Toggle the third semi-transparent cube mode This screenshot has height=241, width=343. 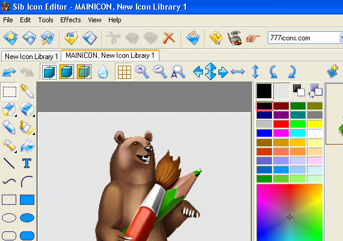tap(84, 72)
